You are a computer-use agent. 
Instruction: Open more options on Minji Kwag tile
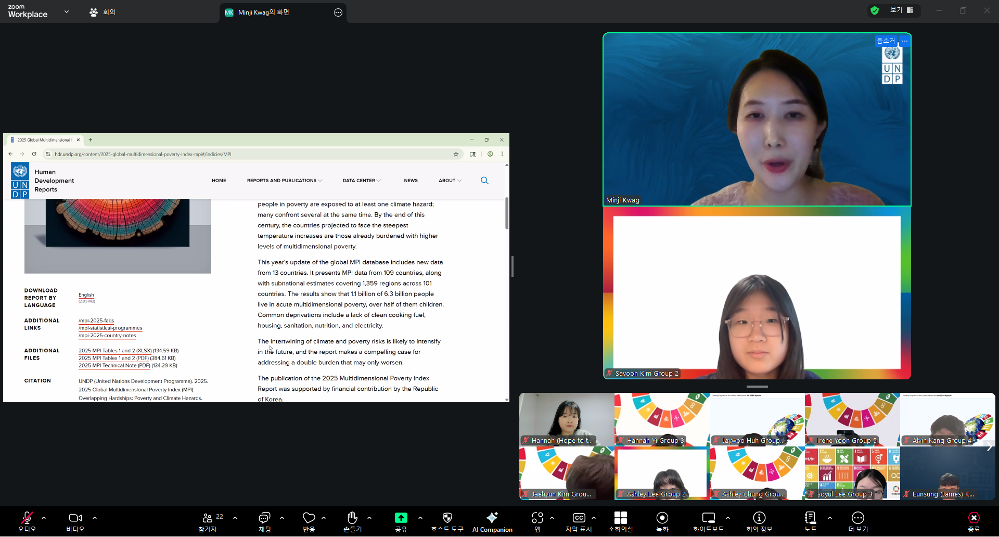coord(905,41)
